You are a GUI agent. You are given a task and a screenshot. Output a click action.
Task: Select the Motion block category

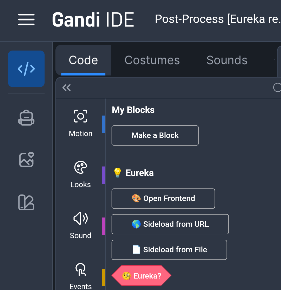(80, 123)
